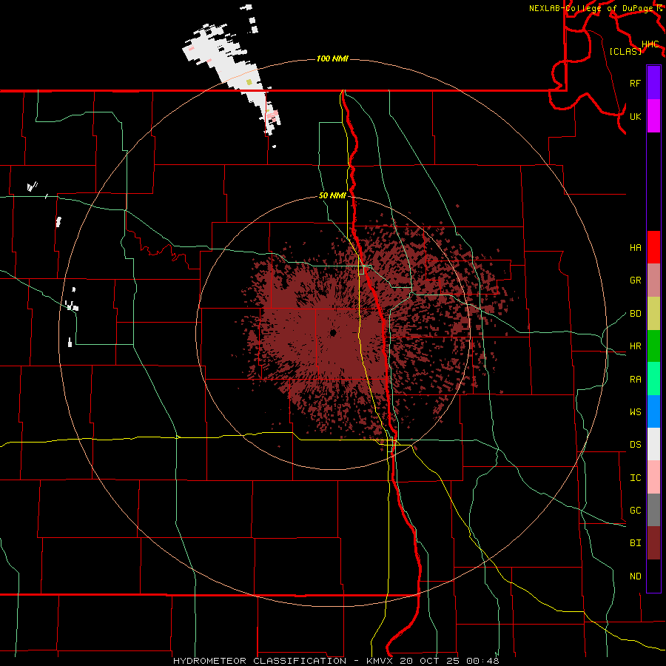
Task: Select the GR legend color block
Action: click(653, 280)
